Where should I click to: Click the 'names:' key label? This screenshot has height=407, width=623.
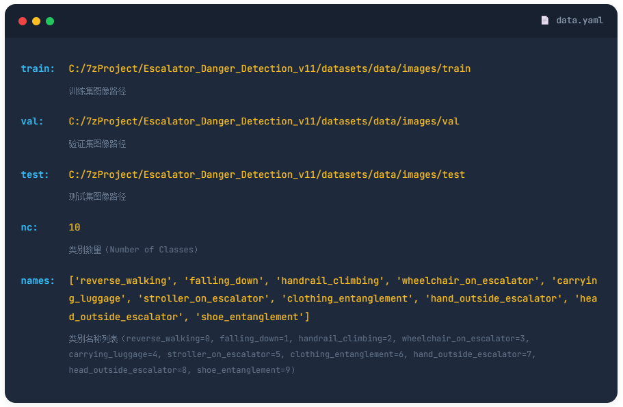point(38,280)
